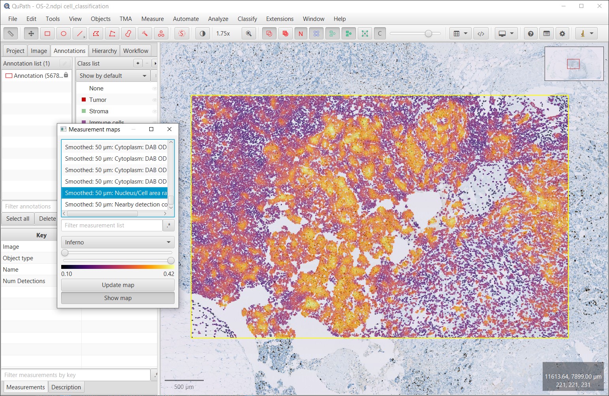Switch to the Hierarchy tab
The image size is (609, 396).
pyautogui.click(x=104, y=51)
